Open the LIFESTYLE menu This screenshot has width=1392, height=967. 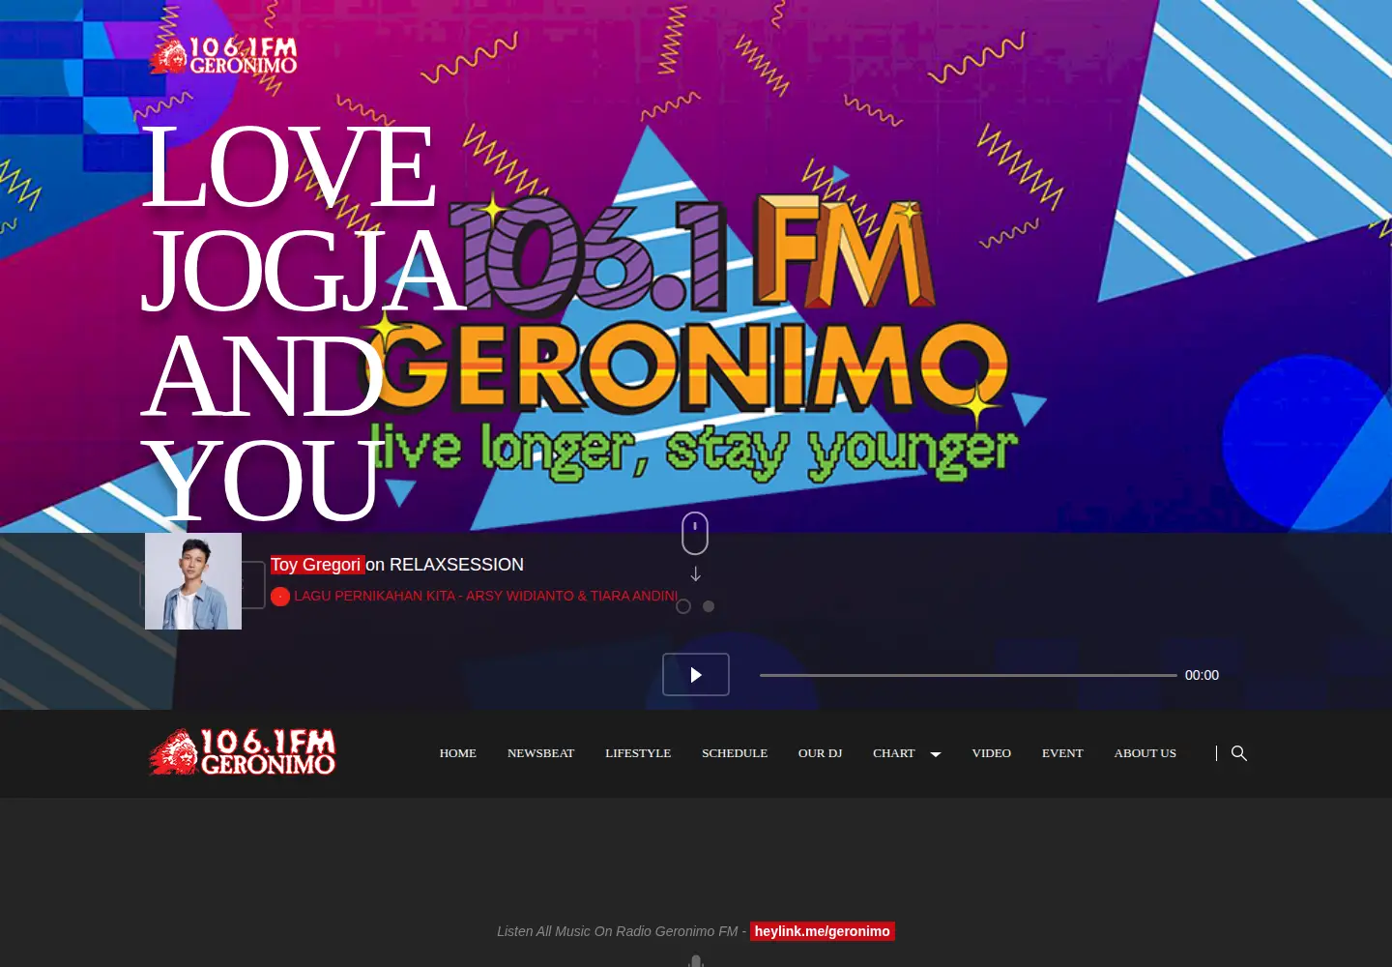(638, 753)
